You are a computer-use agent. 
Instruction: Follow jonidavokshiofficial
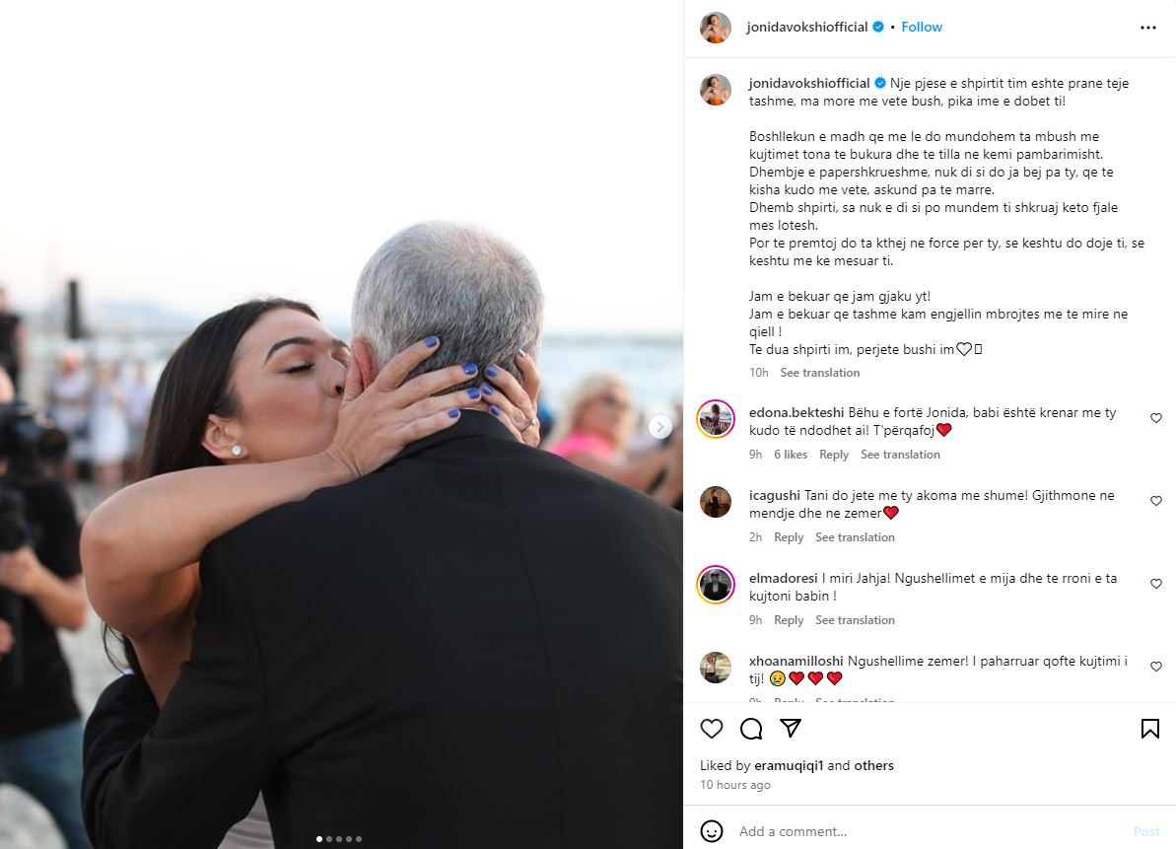[x=921, y=27]
